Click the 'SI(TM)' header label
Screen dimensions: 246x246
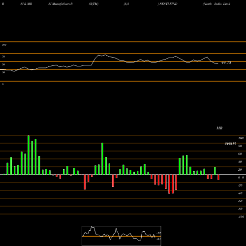pos(93,4)
